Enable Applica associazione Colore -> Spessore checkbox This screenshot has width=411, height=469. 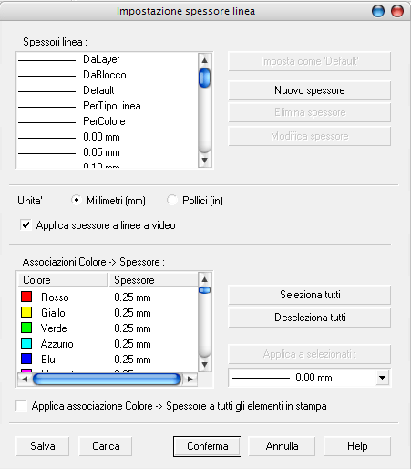coord(22,406)
